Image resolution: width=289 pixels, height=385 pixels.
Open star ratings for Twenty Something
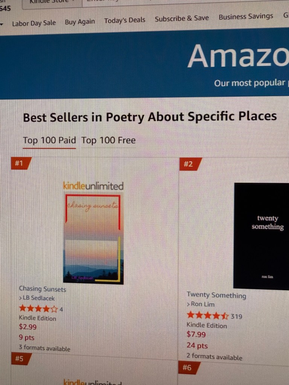click(x=207, y=315)
